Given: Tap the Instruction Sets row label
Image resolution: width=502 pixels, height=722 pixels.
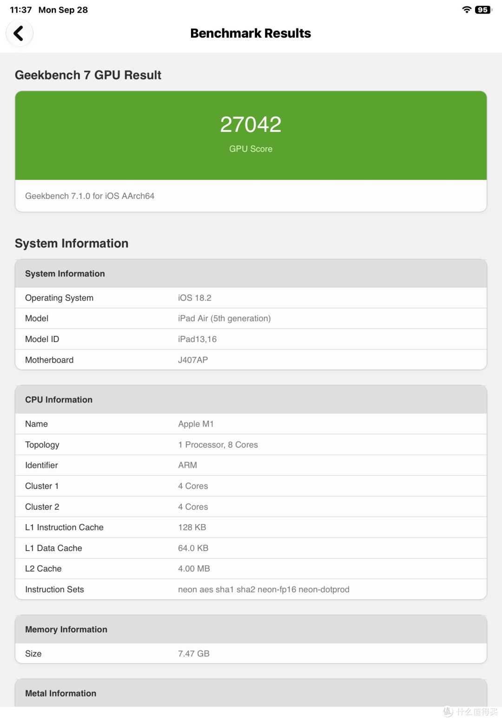Looking at the screenshot, I should [54, 590].
